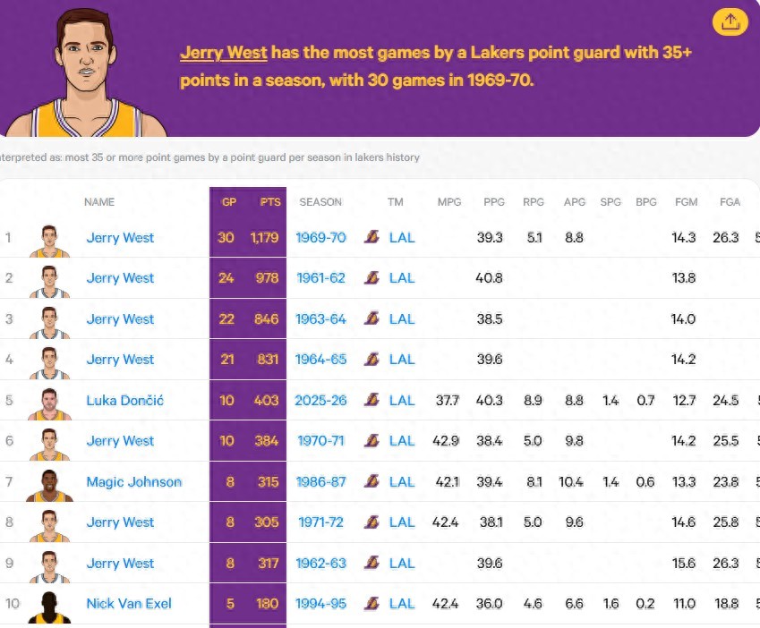Click Lakers logo in Nick Van Exel row
The height and width of the screenshot is (628, 760).
click(x=371, y=604)
